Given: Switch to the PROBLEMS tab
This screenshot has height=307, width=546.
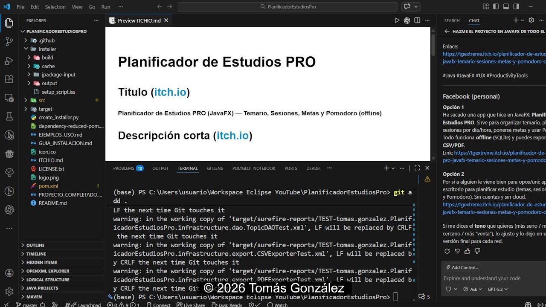Looking at the screenshot, I should coord(128,168).
